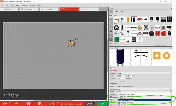This screenshot has height=106, width=176.
Task: Open the Arduino parts bin
Action: pyautogui.click(x=111, y=27)
